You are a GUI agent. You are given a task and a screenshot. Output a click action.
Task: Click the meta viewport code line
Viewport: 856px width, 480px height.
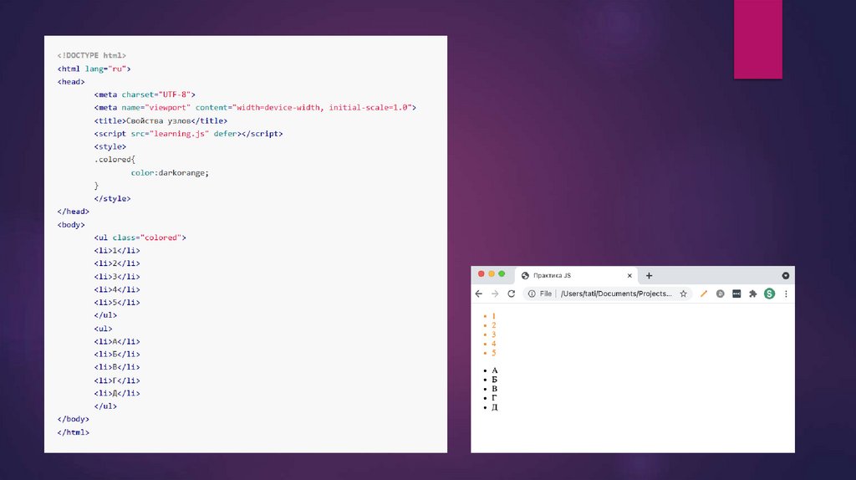point(255,108)
